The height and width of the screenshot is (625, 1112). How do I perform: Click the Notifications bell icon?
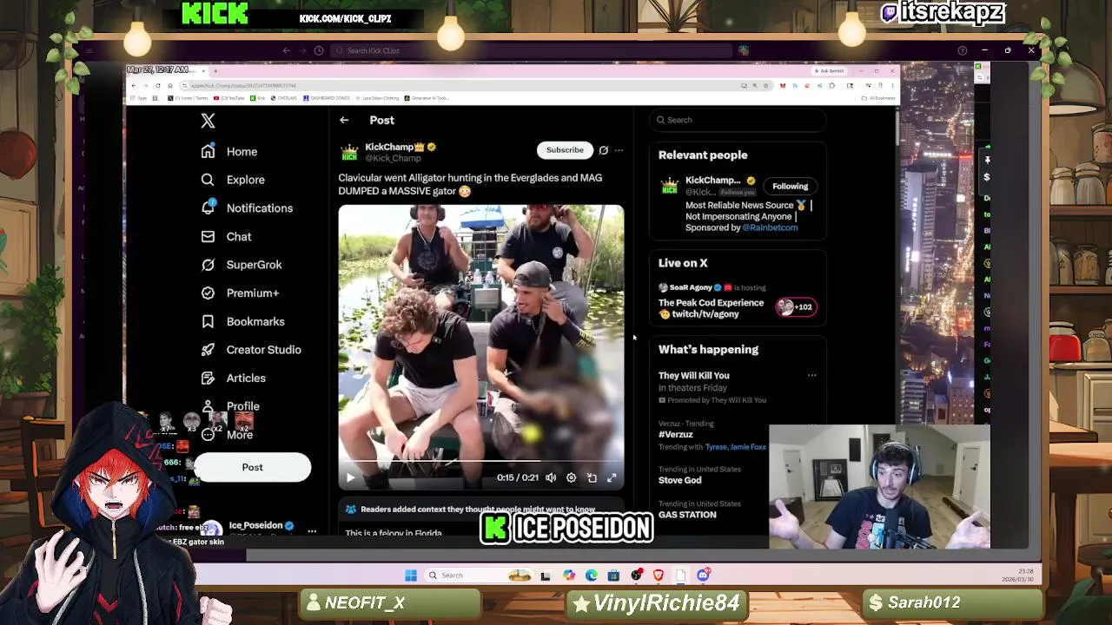click(208, 207)
